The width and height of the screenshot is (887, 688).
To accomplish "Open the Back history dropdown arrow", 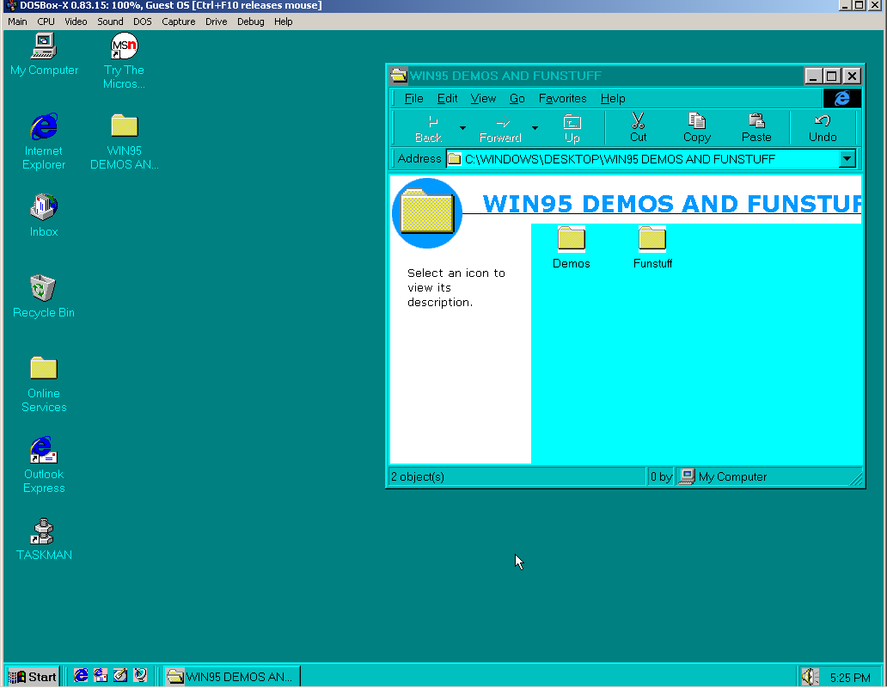I will click(462, 128).
